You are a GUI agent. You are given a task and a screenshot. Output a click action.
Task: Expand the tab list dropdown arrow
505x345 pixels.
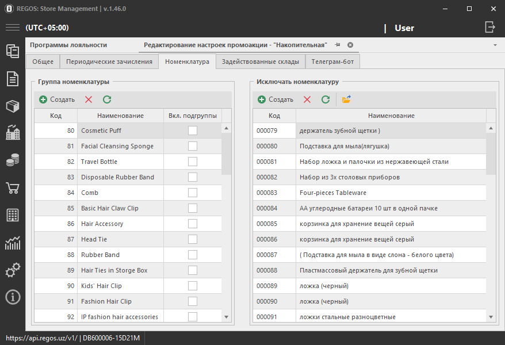495,45
